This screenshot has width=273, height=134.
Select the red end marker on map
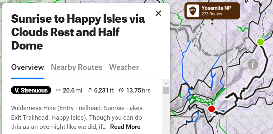coord(211,108)
